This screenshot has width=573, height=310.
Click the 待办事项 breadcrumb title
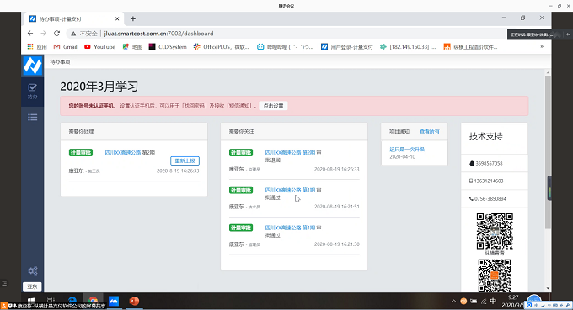tap(61, 62)
